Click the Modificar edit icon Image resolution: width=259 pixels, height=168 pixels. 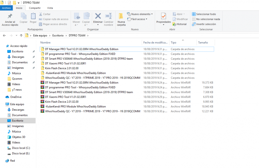click(174, 19)
